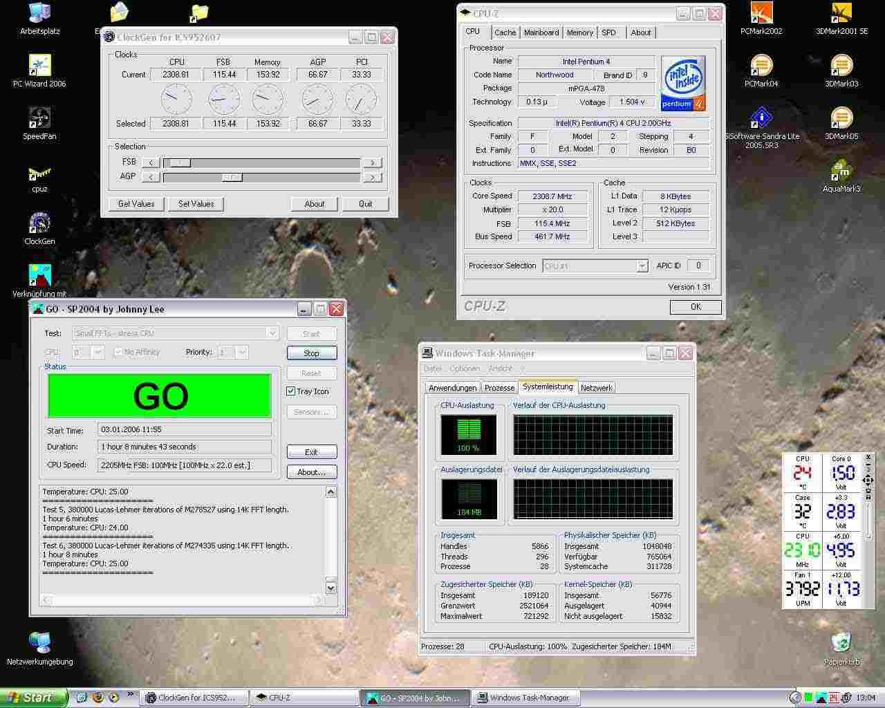Screen dimensions: 885x708
Task: Click the Intel Pentium 4 logo in CPU-Z
Action: (682, 84)
